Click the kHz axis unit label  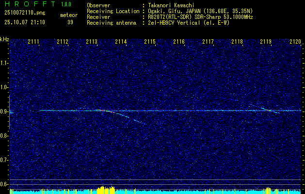4,39
